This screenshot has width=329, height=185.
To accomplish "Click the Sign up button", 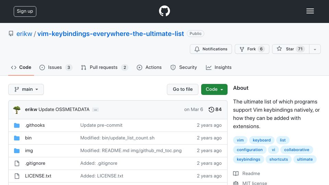I will pos(25,11).
